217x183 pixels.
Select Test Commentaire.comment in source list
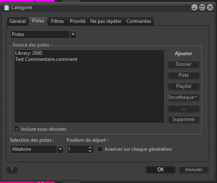coord(46,59)
